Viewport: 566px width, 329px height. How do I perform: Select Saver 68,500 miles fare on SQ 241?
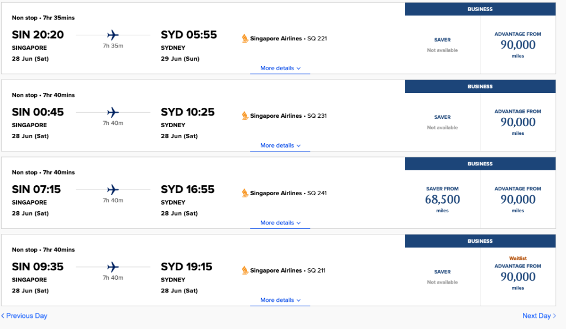[442, 200]
